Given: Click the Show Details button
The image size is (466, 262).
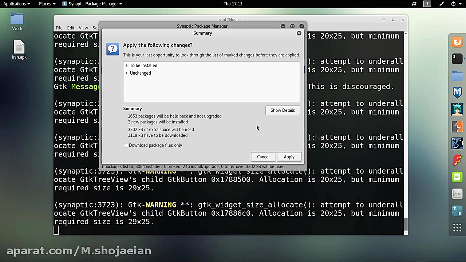Looking at the screenshot, I should tap(283, 110).
